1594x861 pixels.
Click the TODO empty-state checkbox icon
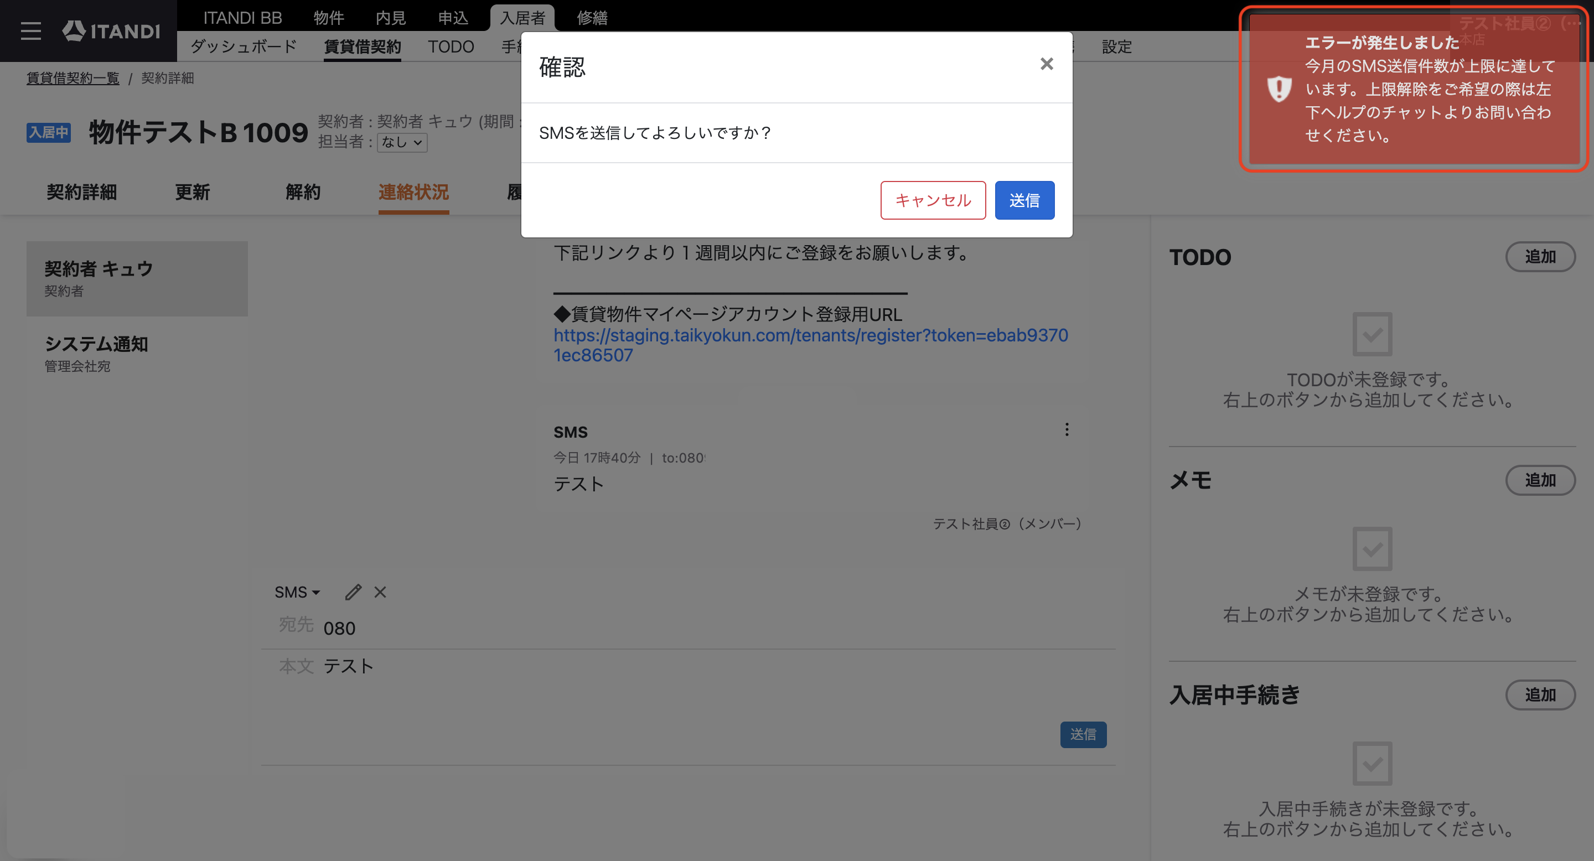click(1372, 334)
